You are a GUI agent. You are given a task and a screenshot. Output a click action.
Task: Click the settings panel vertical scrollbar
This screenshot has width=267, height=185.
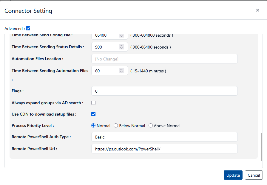pos(262,146)
